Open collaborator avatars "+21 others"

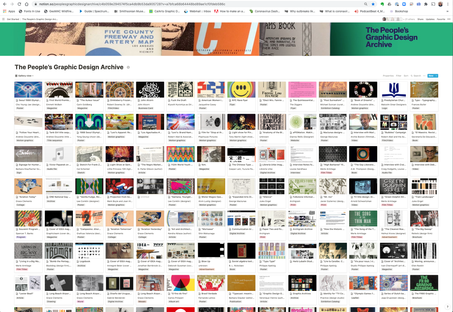398,19
